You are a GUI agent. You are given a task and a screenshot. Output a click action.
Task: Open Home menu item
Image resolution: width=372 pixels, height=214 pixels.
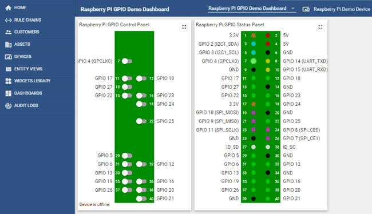pos(37,8)
